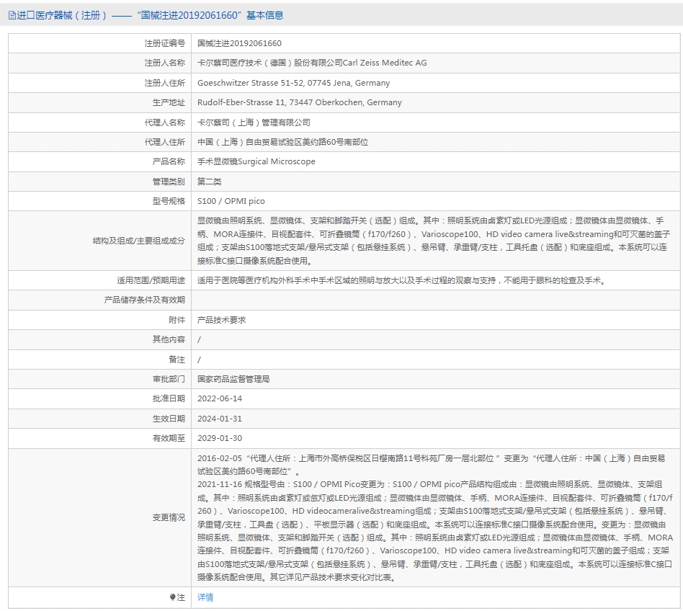683x611 pixels.
Task: Click the document icon in page header
Action: 12,15
